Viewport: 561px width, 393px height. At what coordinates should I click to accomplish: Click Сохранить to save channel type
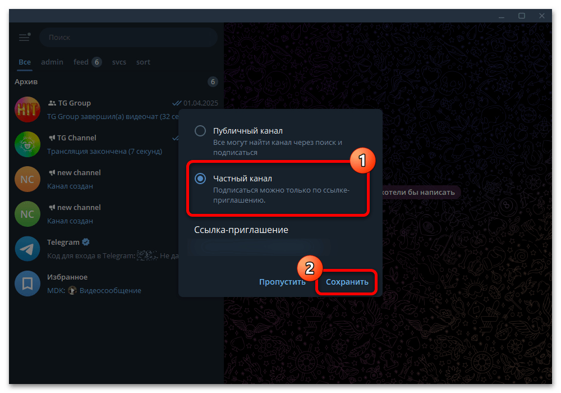[347, 282]
